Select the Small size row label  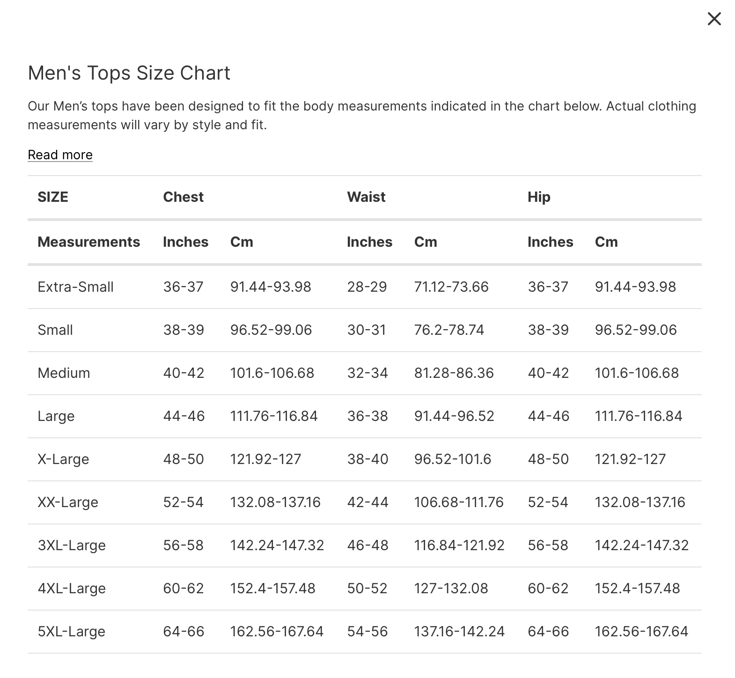(x=55, y=330)
